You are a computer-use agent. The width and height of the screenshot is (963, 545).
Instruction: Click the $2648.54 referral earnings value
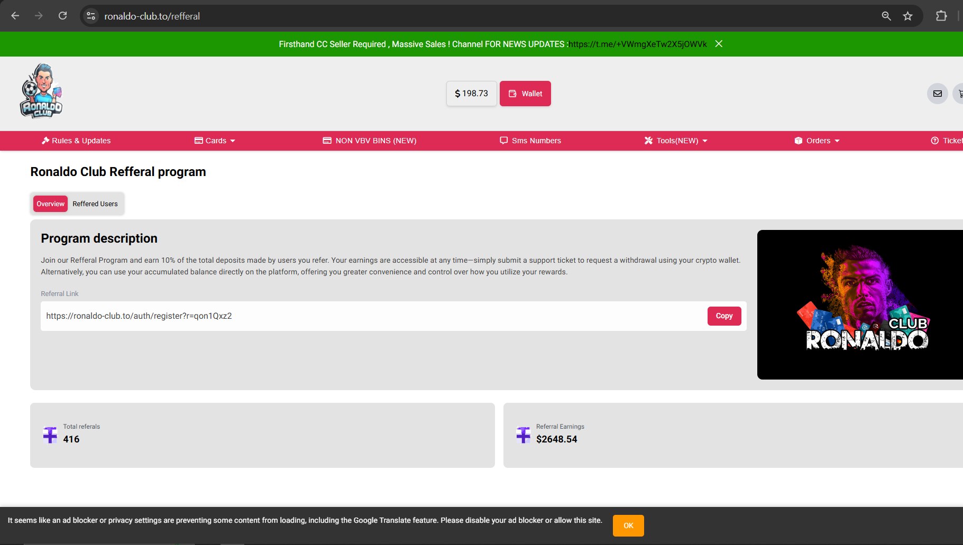point(556,439)
